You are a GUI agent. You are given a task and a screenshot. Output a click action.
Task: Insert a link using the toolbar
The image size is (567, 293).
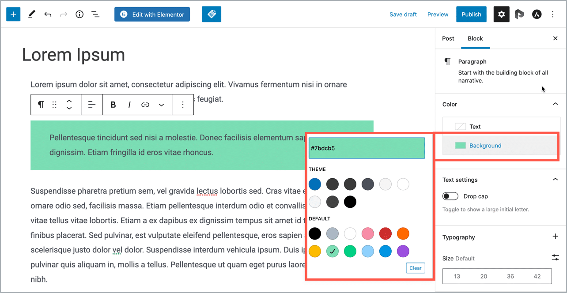click(x=145, y=105)
